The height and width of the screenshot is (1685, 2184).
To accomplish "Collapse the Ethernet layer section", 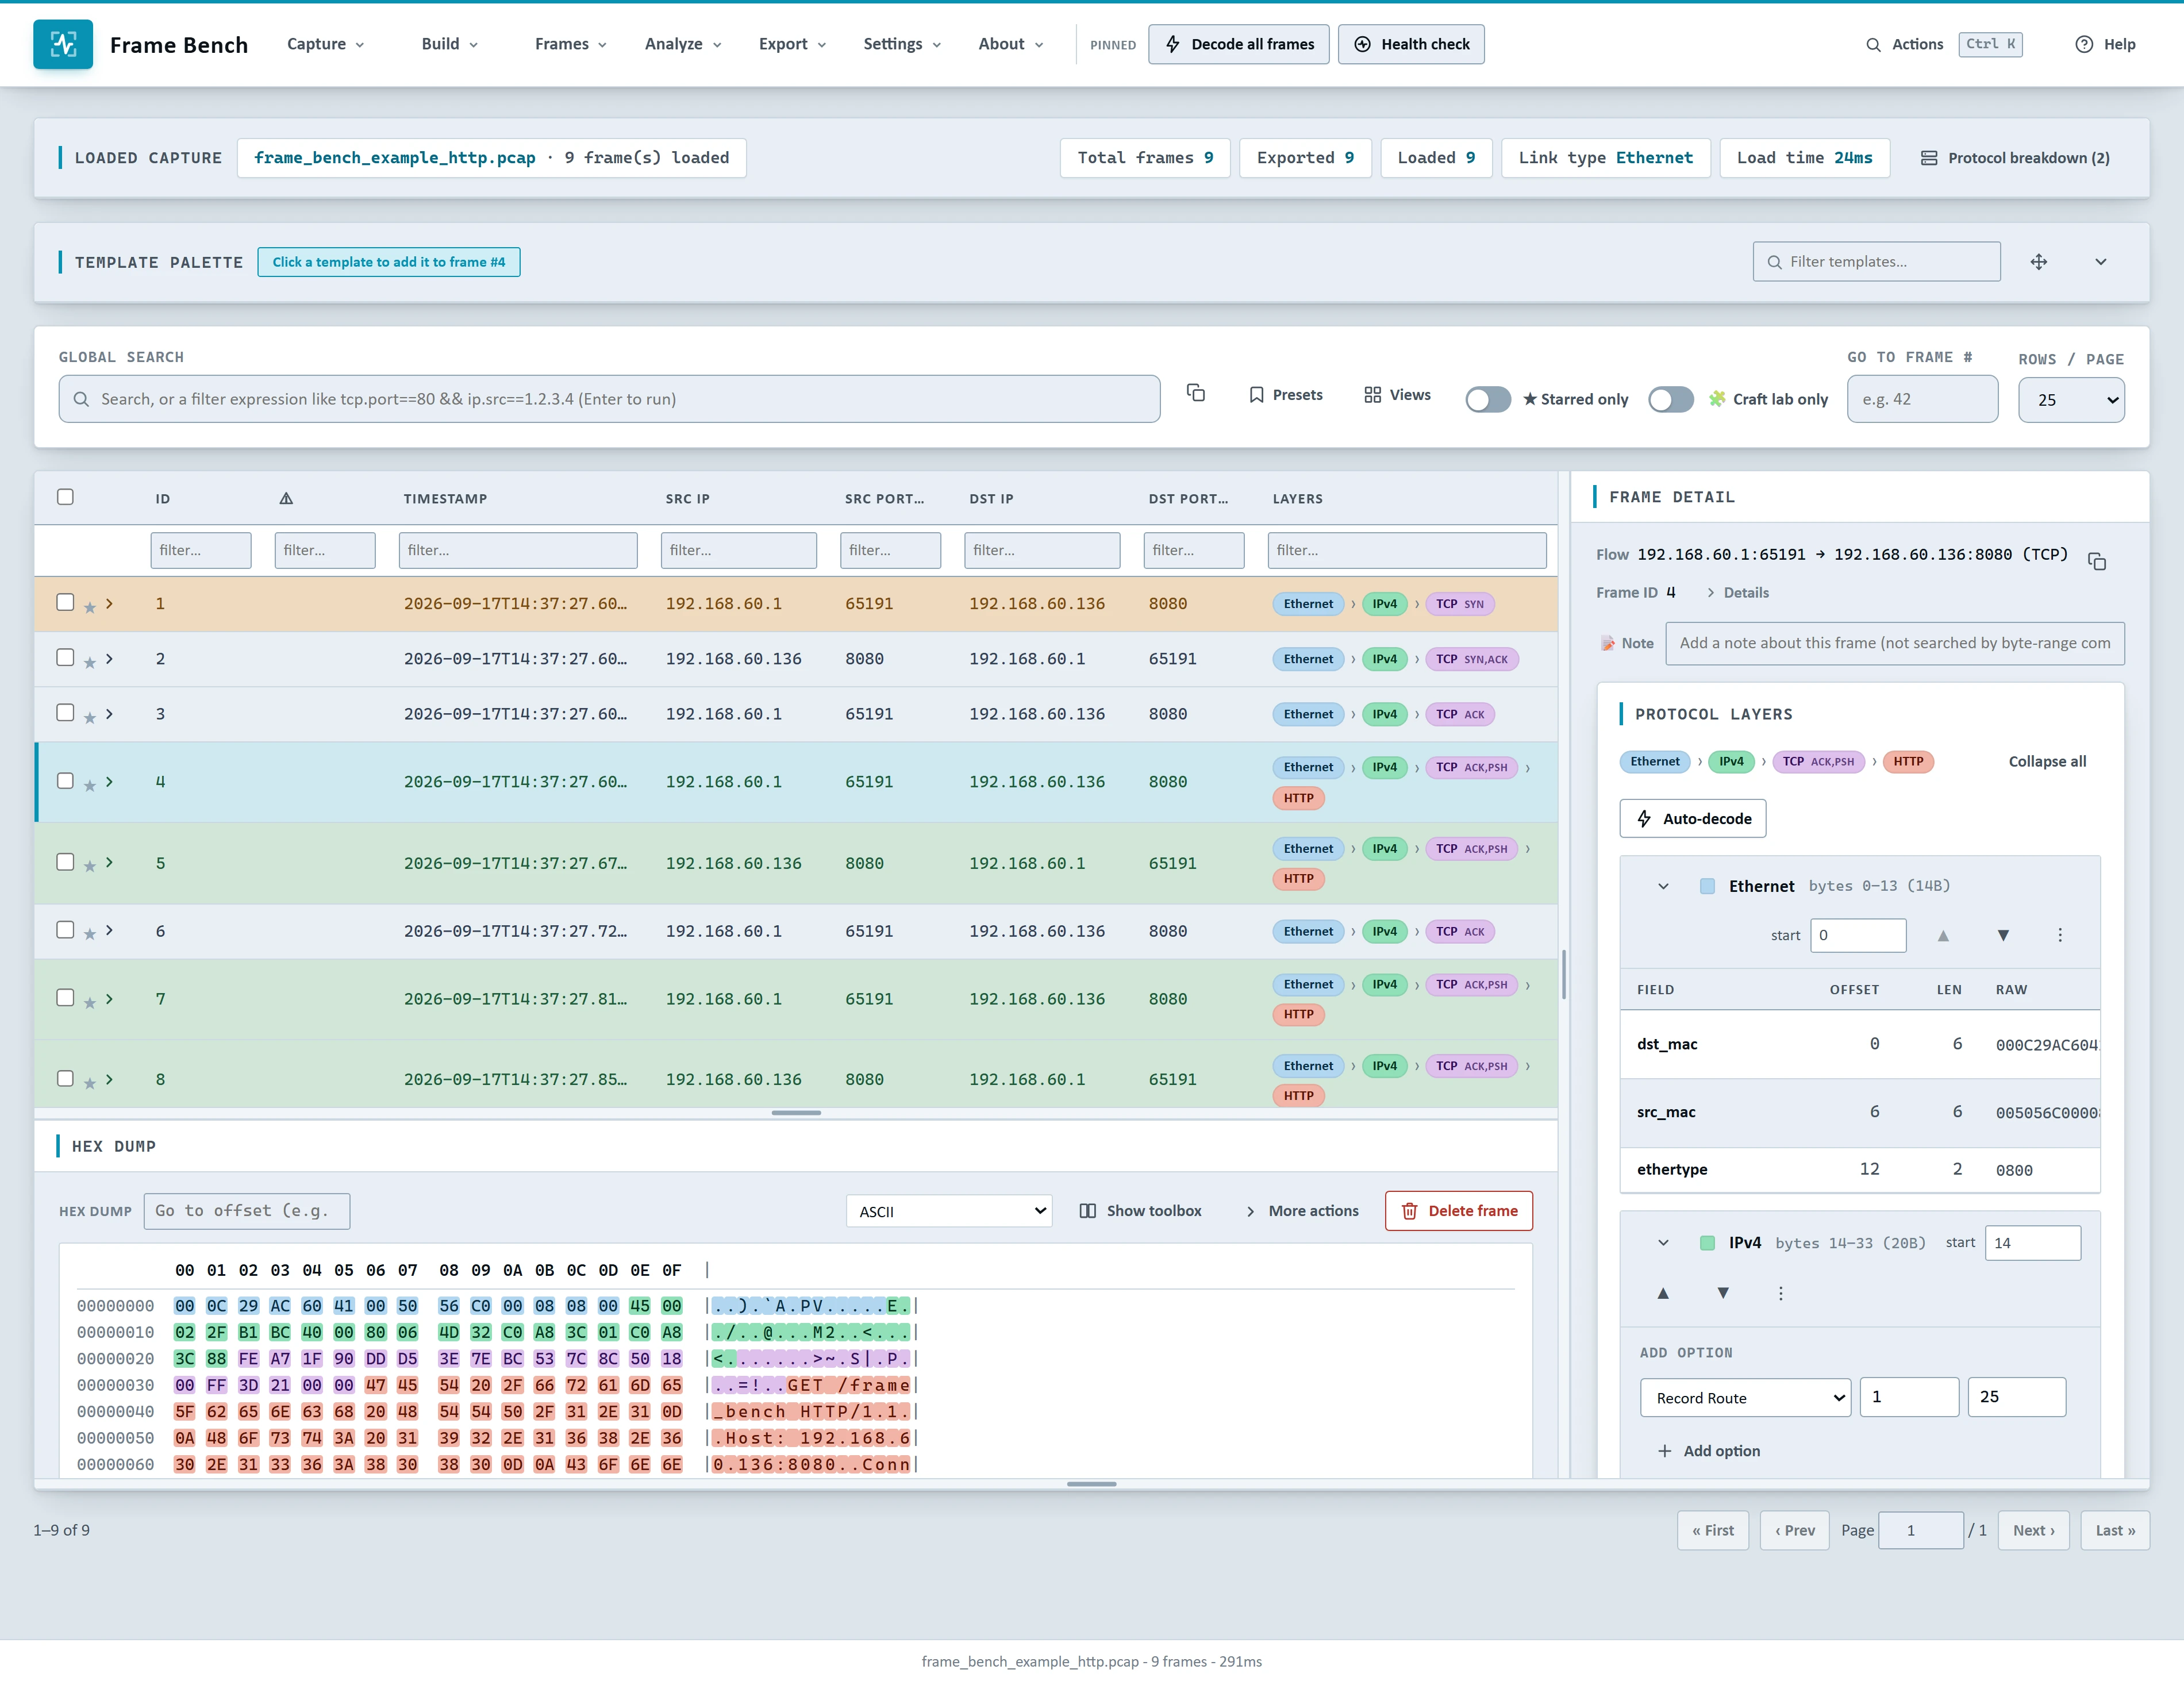I will (1663, 886).
